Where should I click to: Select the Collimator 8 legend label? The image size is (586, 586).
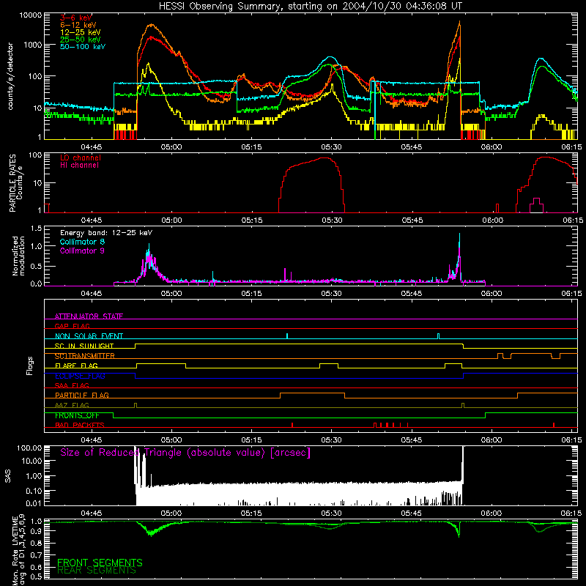[82, 242]
